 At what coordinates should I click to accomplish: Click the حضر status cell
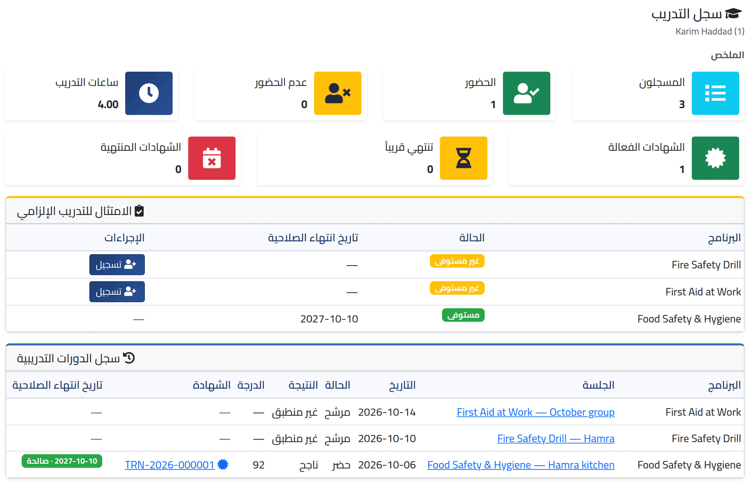[341, 465]
